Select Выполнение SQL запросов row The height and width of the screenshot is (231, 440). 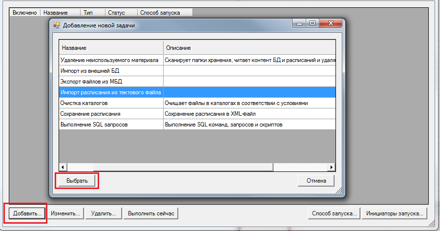[x=109, y=125]
